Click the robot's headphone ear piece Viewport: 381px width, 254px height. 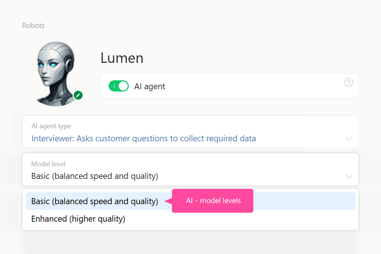pos(70,65)
